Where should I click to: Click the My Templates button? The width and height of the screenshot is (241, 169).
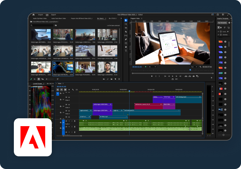[x=222, y=23]
